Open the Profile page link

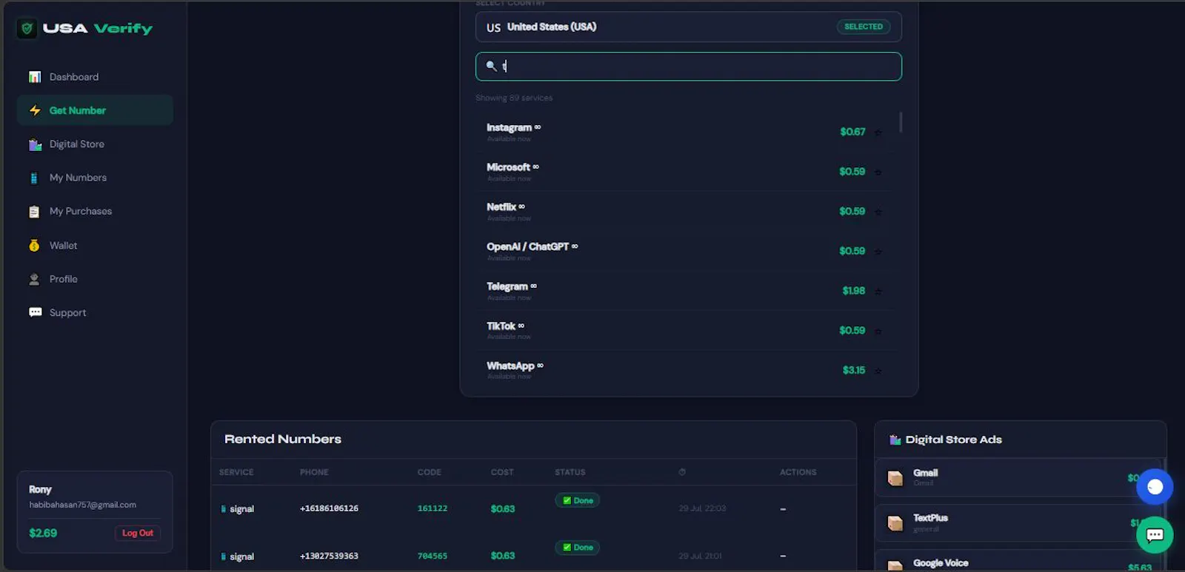95,279
